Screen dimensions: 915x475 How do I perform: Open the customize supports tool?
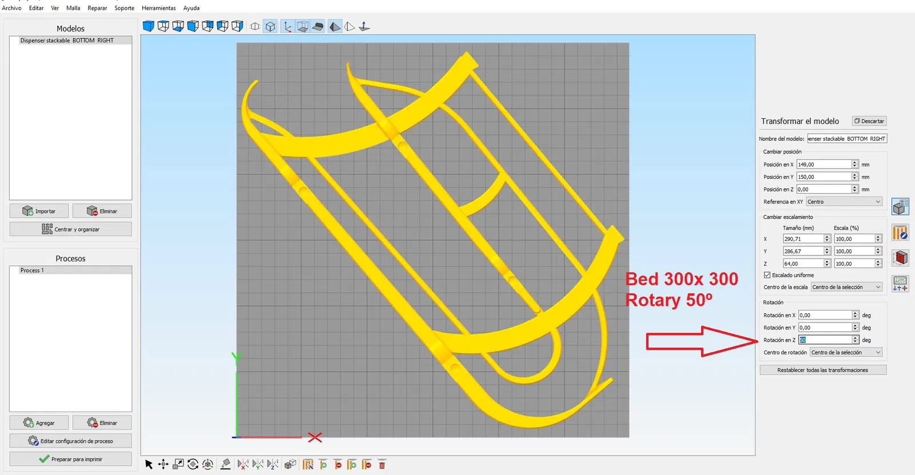tap(308, 464)
